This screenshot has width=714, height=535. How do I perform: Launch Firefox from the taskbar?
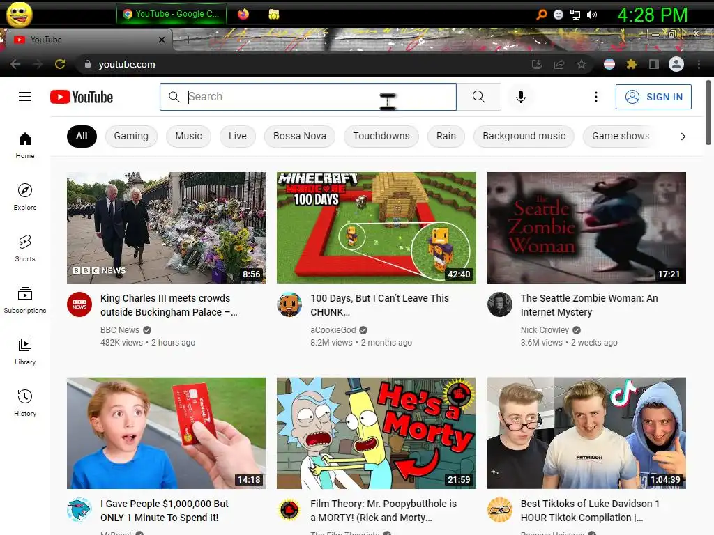pyautogui.click(x=243, y=14)
